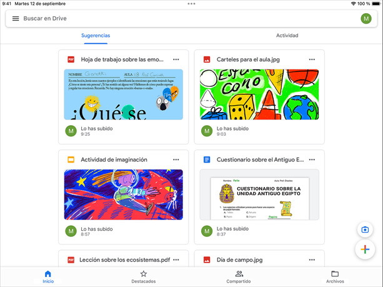Open Archivos files section

(x=335, y=276)
